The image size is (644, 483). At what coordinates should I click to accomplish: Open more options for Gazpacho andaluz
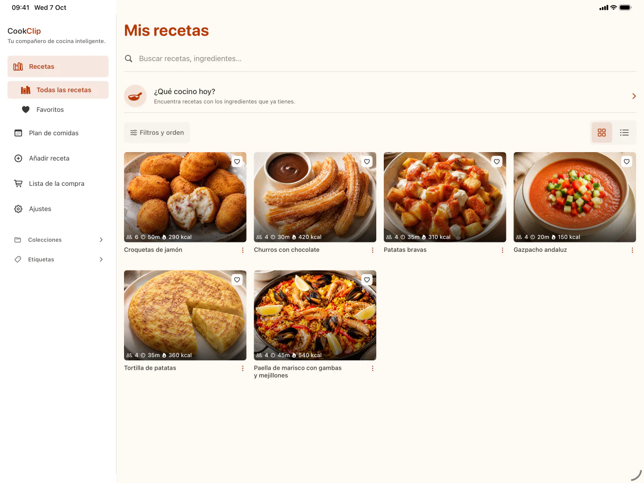(x=632, y=250)
